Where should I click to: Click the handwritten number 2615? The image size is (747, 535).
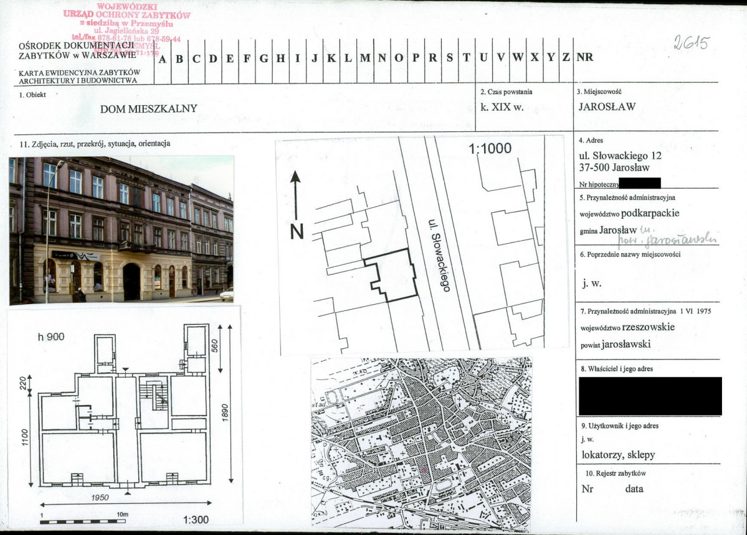pos(692,43)
